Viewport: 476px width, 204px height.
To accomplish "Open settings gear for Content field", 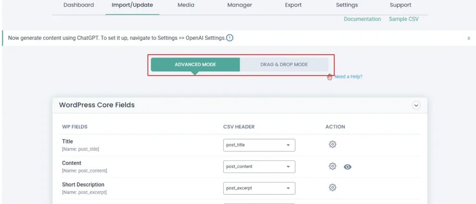I will coord(332,166).
